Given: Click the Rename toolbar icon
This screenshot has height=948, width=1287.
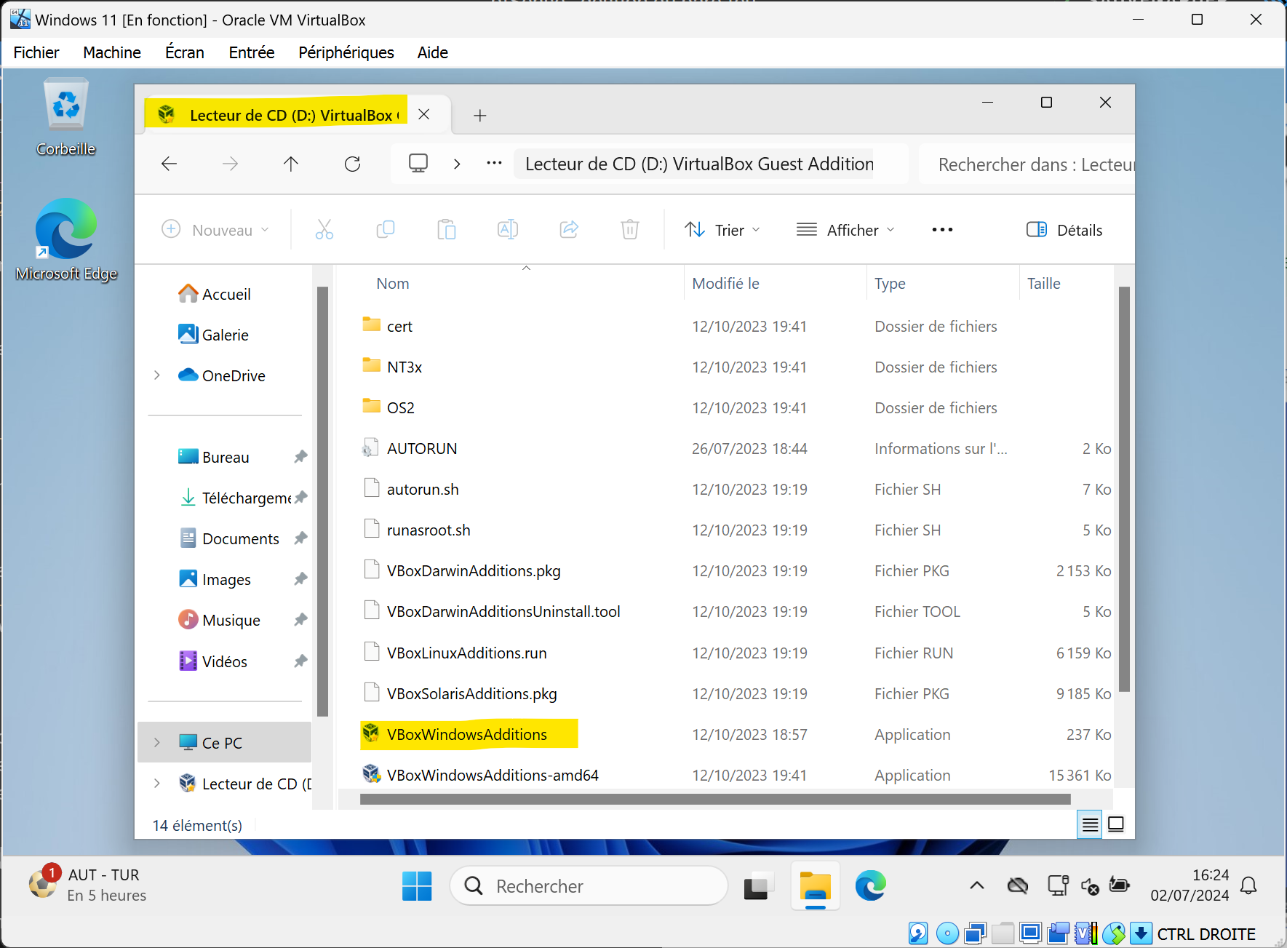Looking at the screenshot, I should [x=508, y=230].
